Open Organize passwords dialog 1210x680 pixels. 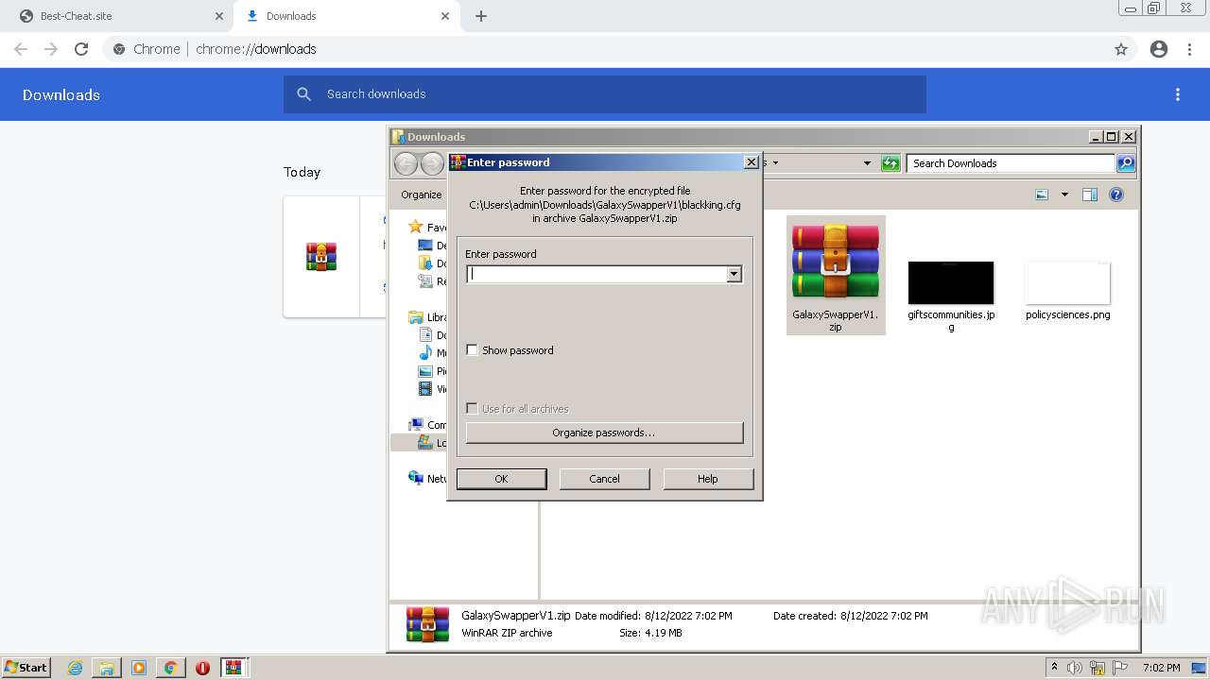point(604,433)
